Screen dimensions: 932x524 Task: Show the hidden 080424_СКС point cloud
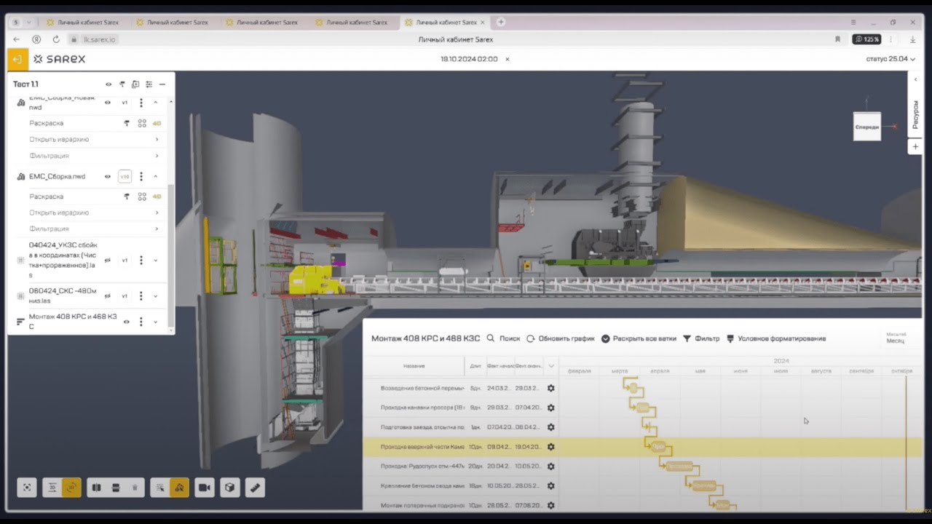click(108, 296)
